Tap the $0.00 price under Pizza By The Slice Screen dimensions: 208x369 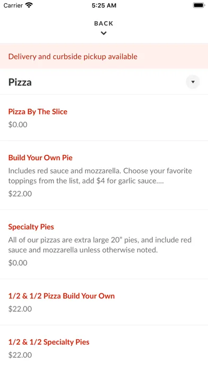[x=18, y=125]
